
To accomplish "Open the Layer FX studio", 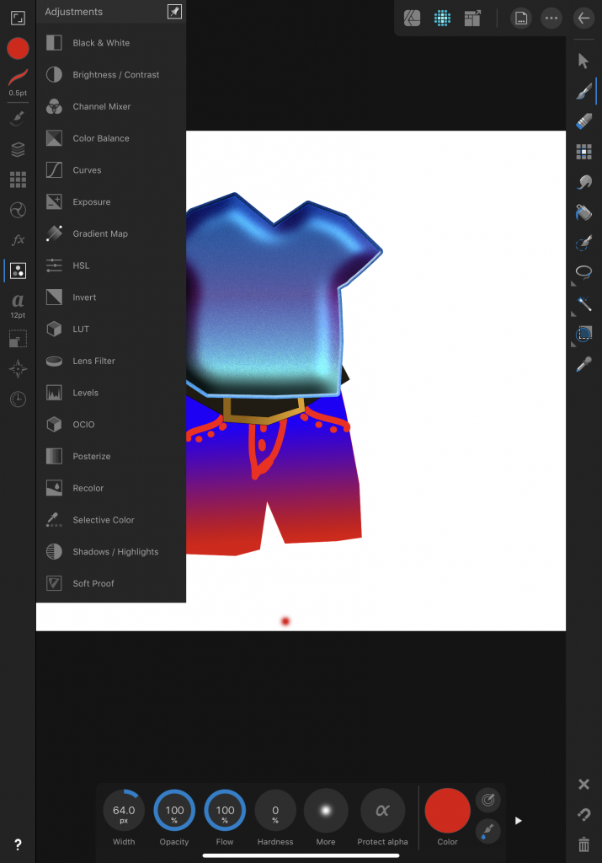I will point(18,240).
